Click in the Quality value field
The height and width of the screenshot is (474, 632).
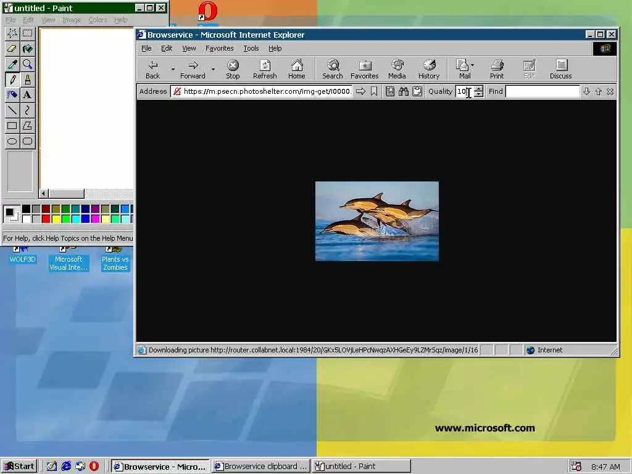464,91
